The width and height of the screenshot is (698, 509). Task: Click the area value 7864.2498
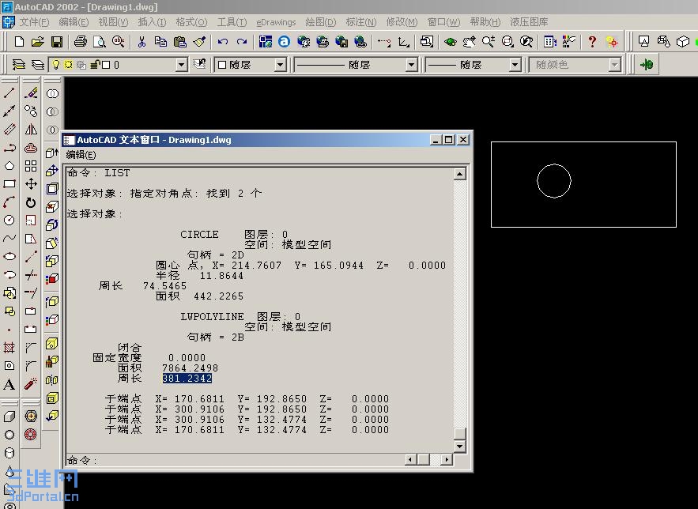[x=190, y=368]
